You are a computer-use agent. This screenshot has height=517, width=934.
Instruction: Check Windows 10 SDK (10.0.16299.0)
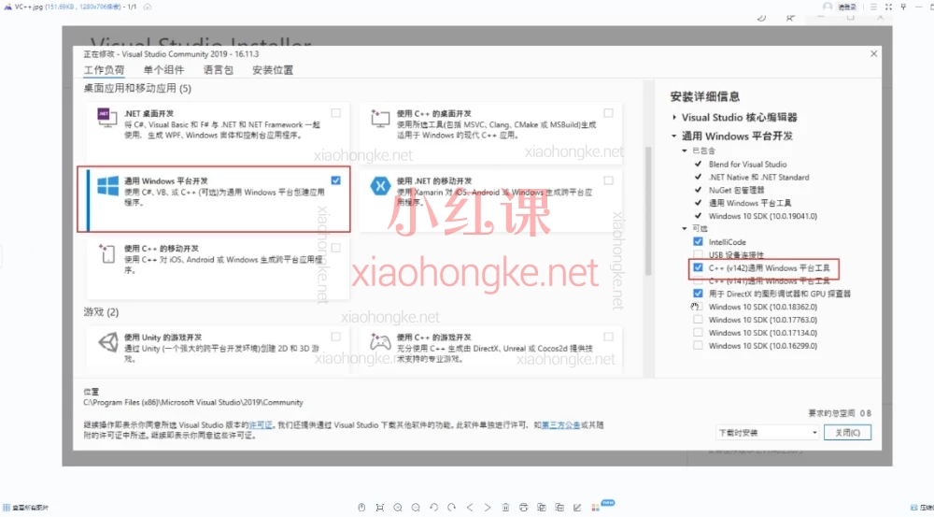point(698,345)
